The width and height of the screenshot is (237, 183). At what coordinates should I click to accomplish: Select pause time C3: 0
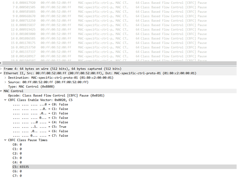17,158
